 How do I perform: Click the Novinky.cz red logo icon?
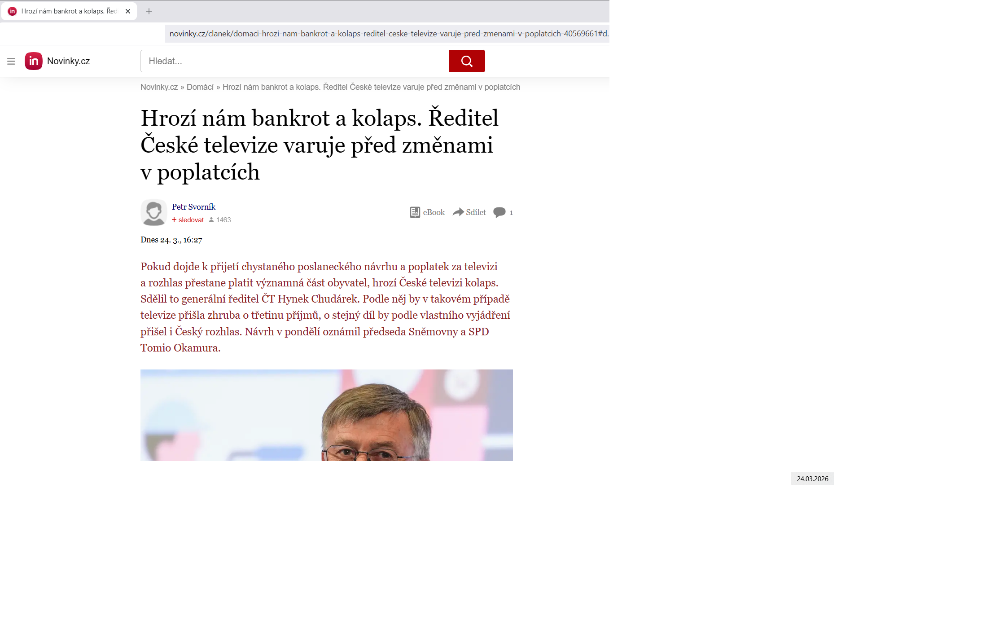pyautogui.click(x=34, y=61)
